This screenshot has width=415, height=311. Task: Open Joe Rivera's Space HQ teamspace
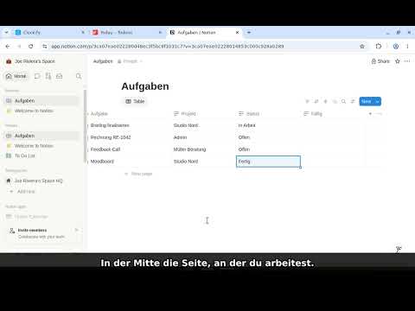pyautogui.click(x=41, y=181)
